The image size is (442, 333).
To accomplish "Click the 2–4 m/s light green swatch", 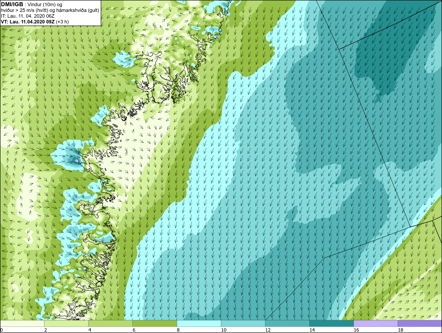I will click(66, 323).
